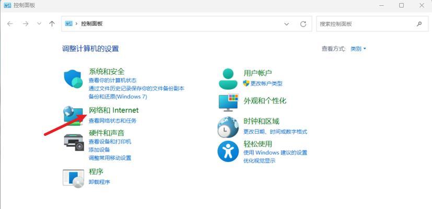Click the 轻松使用 accessibility icon
The height and width of the screenshot is (209, 432).
coord(228,152)
